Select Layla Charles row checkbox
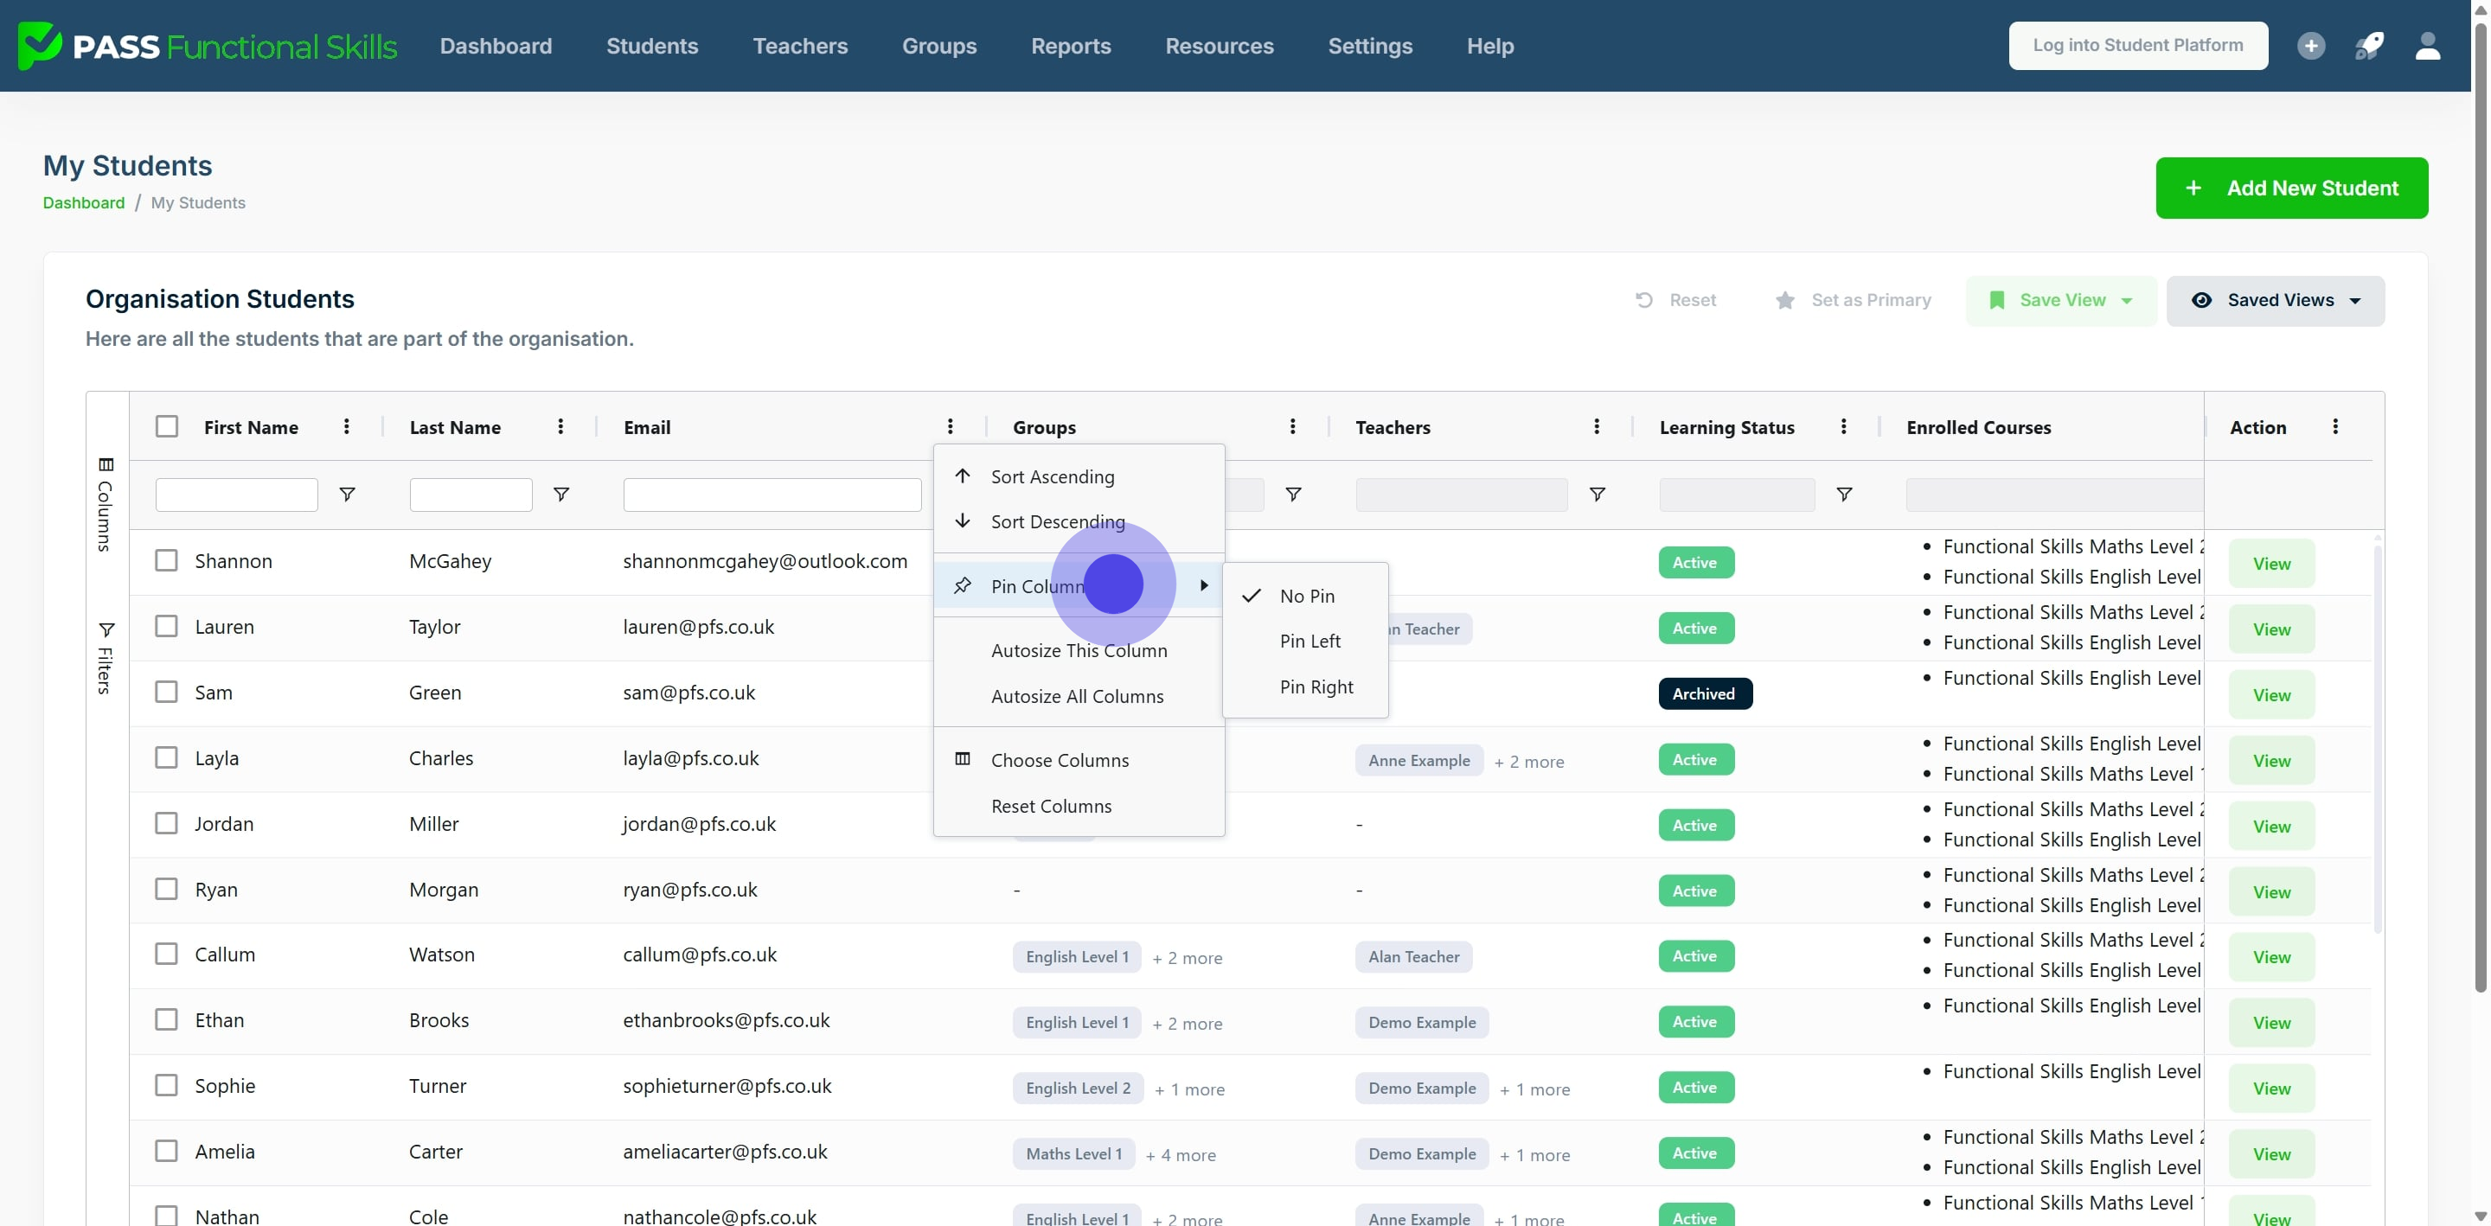Image resolution: width=2491 pixels, height=1226 pixels. point(167,757)
